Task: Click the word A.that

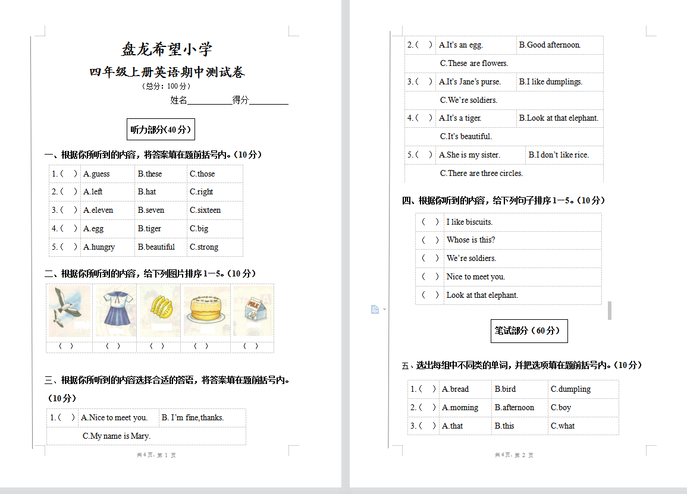Action: click(x=452, y=426)
